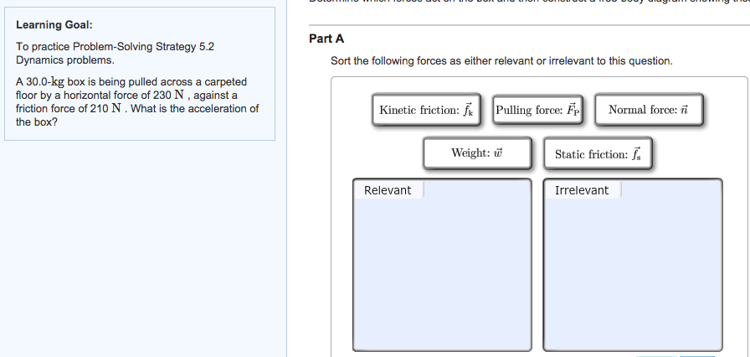The image size is (750, 357).
Task: Click the vertical divider between the two panels
Action: pyautogui.click(x=287, y=178)
